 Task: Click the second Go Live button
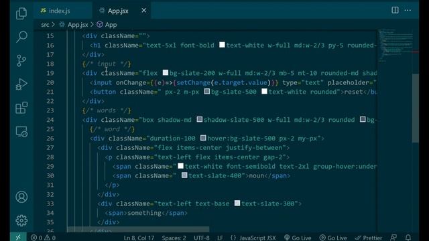[x=333, y=238]
